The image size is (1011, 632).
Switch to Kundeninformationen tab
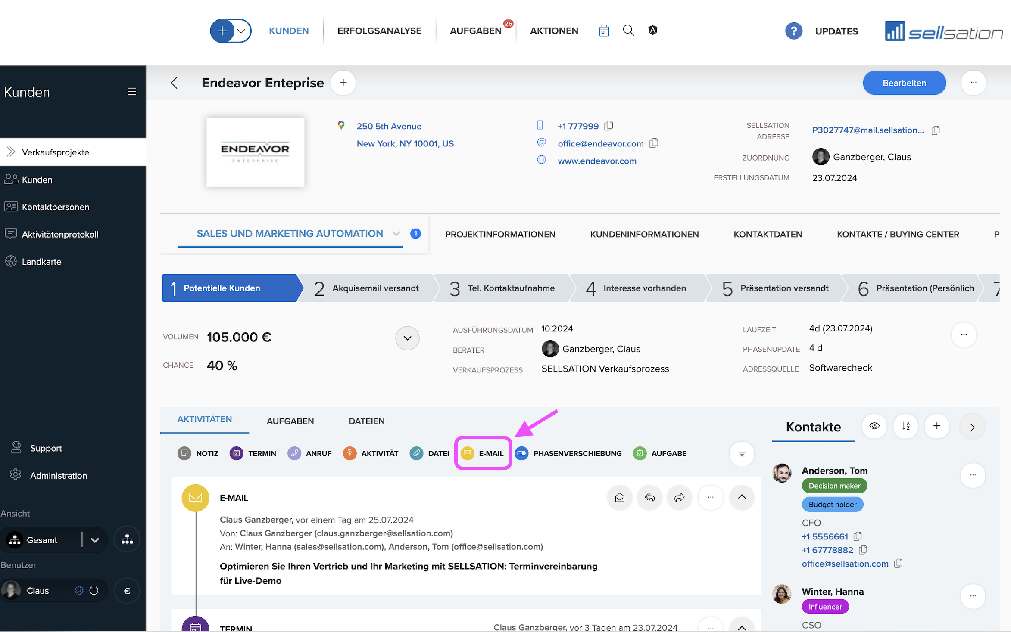(644, 234)
